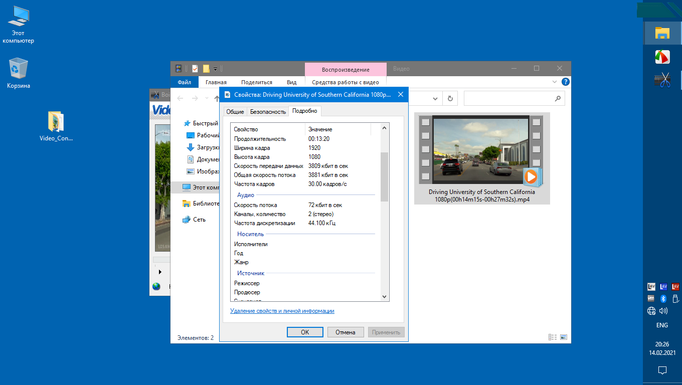The width and height of the screenshot is (682, 385).
Task: Switch to large thumbnails view icon
Action: (x=563, y=337)
